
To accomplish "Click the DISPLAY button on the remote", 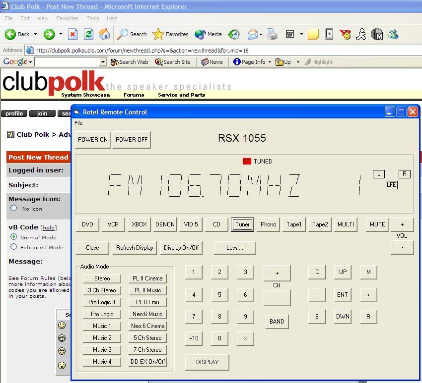I will pos(207,362).
